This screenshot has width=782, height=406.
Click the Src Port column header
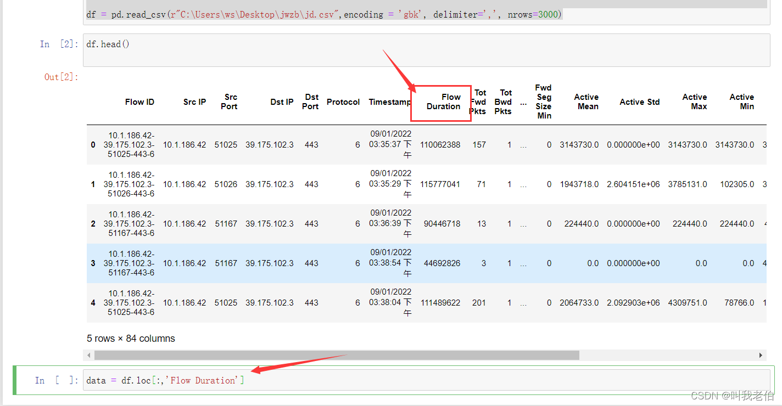pyautogui.click(x=229, y=102)
